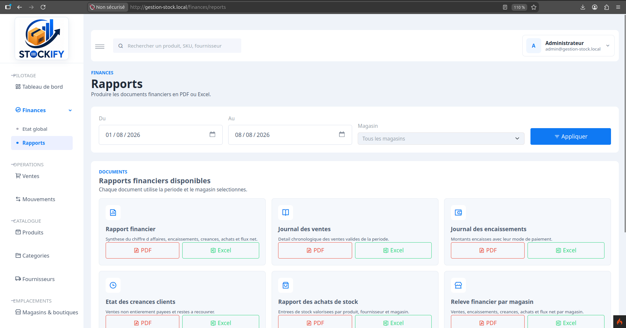Open the Magasin store selector

(x=441, y=139)
